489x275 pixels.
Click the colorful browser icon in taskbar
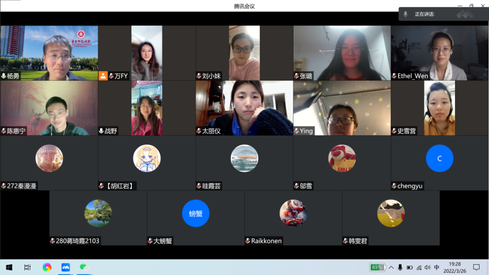click(x=47, y=267)
